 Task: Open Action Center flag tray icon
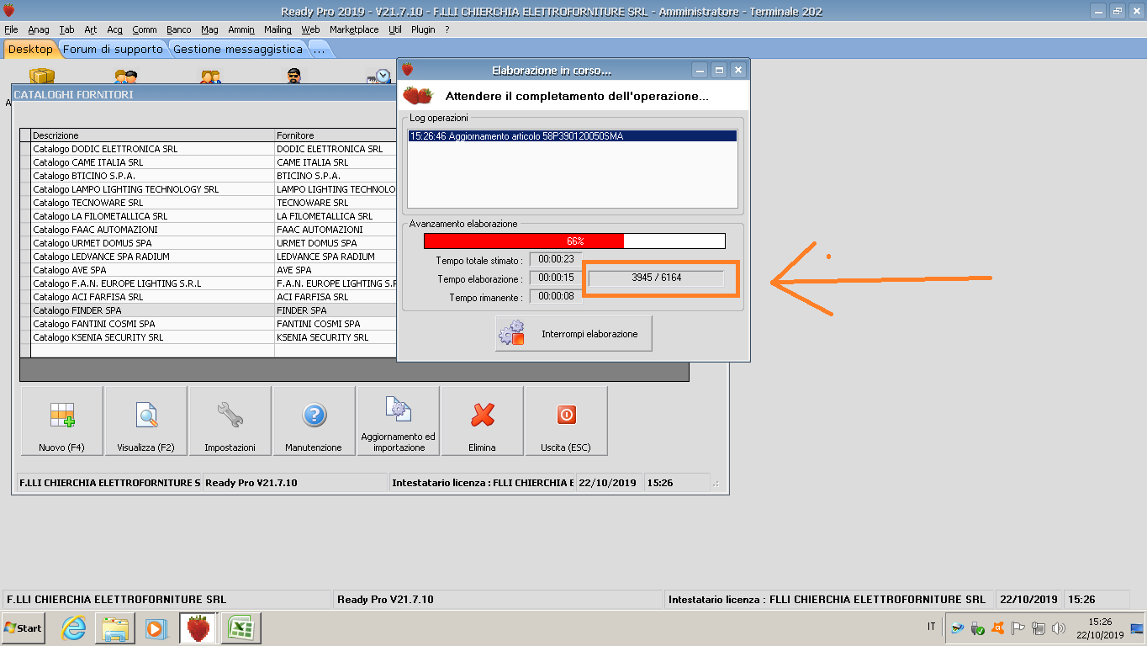click(1018, 627)
